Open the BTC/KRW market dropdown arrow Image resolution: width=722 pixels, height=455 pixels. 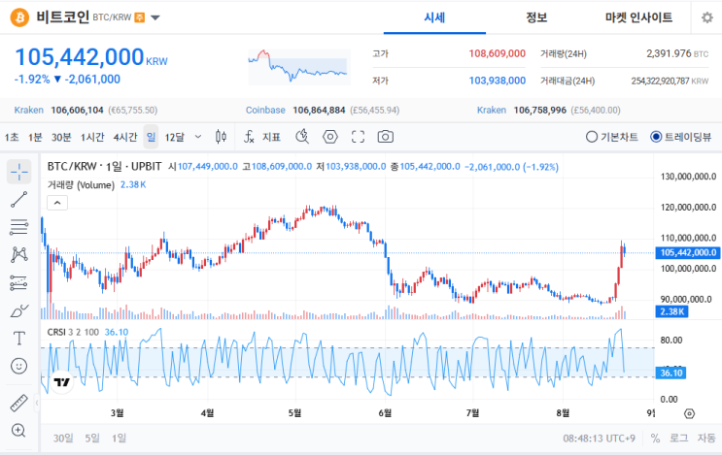pyautogui.click(x=155, y=17)
